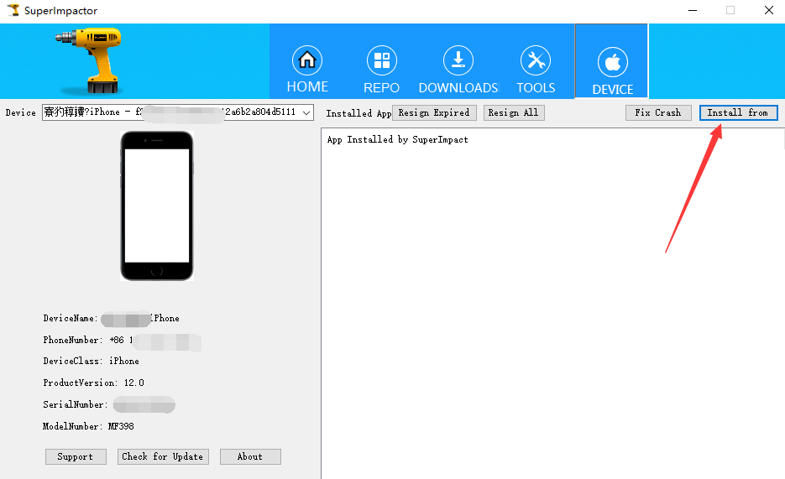Viewport: 785px width, 479px height.
Task: Click the 'DeviceClass: iPhone' text
Action: [x=92, y=361]
